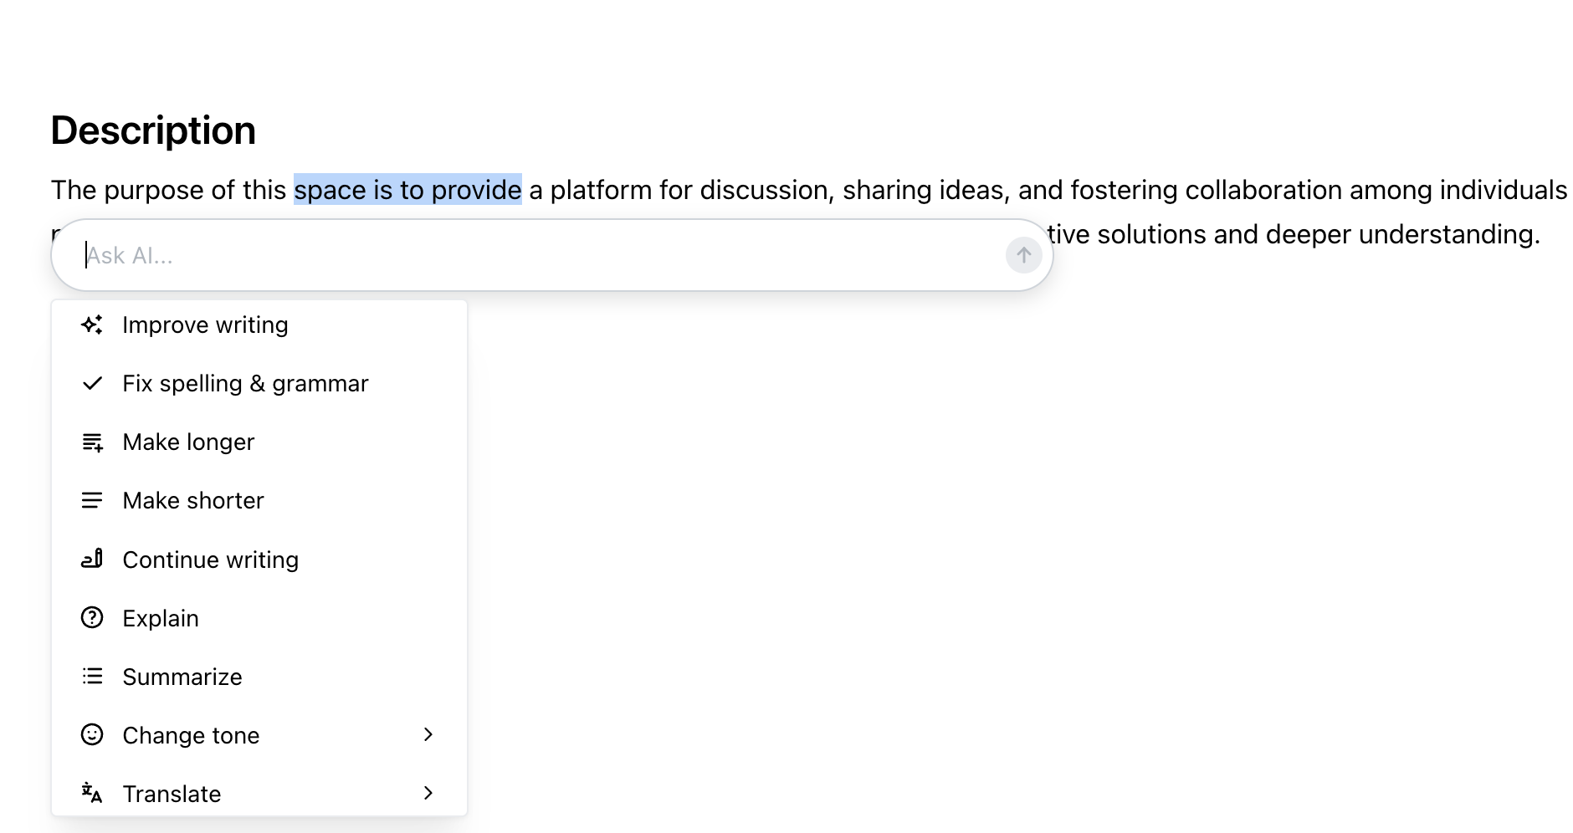
Task: Select Summarize in the AI menu
Action: [x=182, y=676]
